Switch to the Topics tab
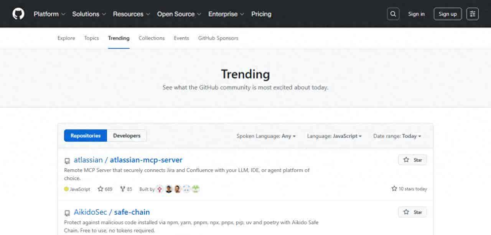The height and width of the screenshot is (235, 491). pyautogui.click(x=92, y=38)
